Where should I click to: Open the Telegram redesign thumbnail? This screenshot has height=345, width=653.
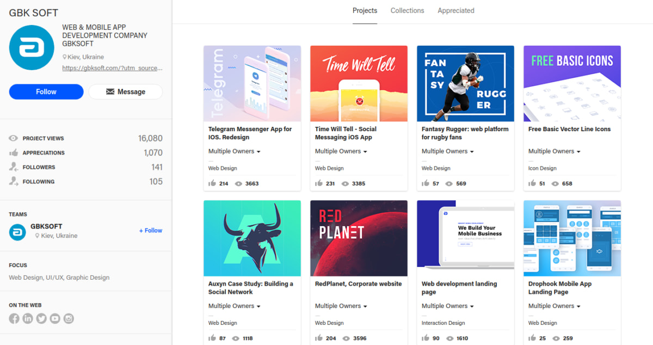252,83
